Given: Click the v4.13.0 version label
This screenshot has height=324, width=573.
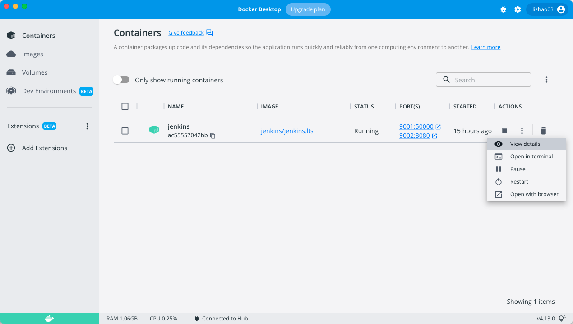Looking at the screenshot, I should [546, 319].
